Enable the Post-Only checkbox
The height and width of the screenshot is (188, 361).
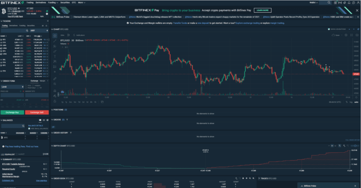click(x=26, y=88)
